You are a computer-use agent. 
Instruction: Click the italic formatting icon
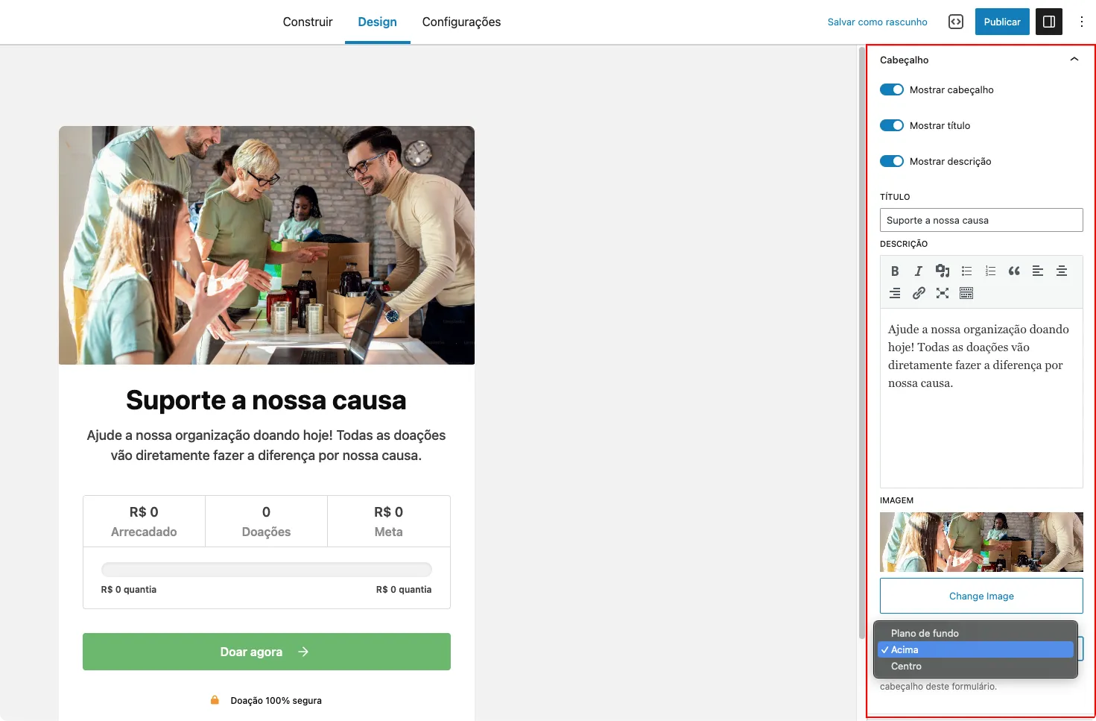tap(919, 271)
